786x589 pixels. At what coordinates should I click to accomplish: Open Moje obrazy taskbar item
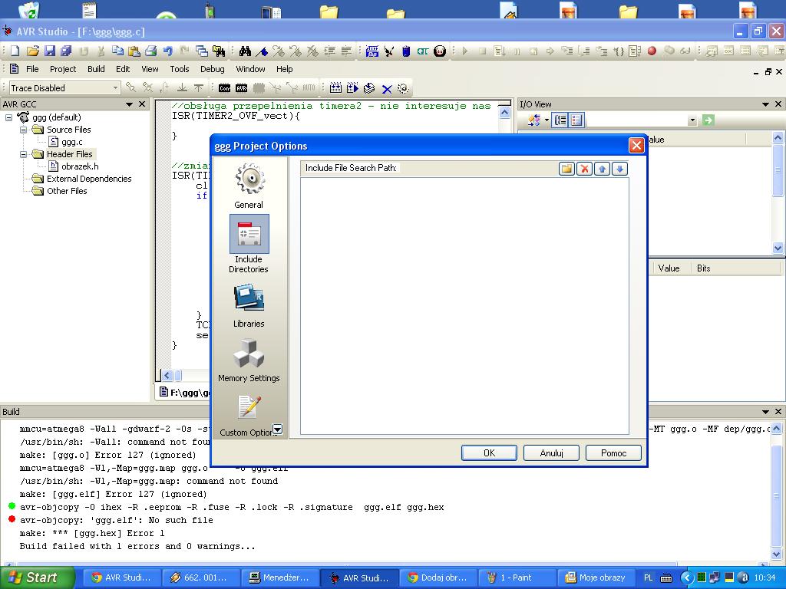596,577
